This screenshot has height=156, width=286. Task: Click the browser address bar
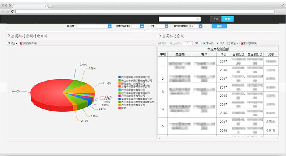(145, 11)
